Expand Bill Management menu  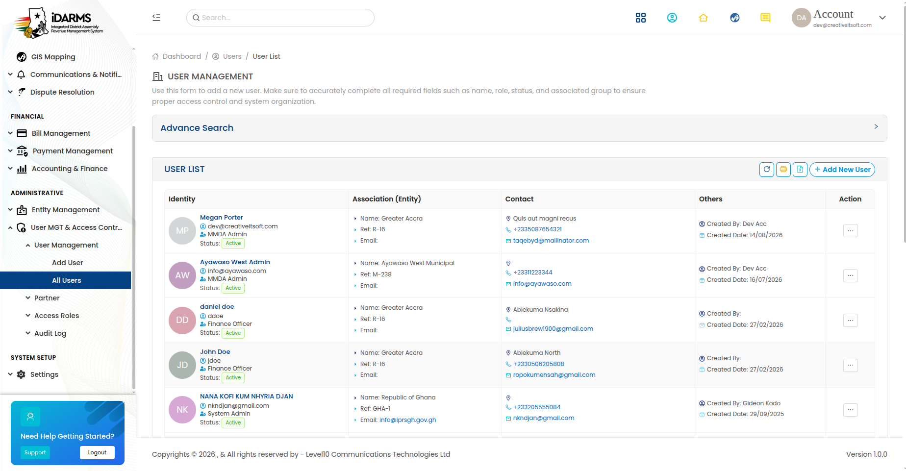click(66, 133)
